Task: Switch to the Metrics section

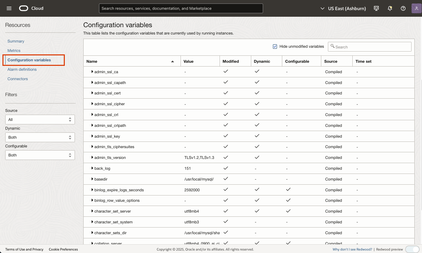Action: (x=14, y=51)
